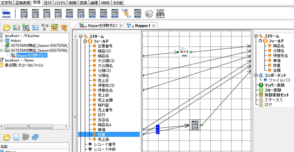Viewport: 294px width, 152px height.
Task: Collapse the output ストリーム tree node
Action: point(256,36)
